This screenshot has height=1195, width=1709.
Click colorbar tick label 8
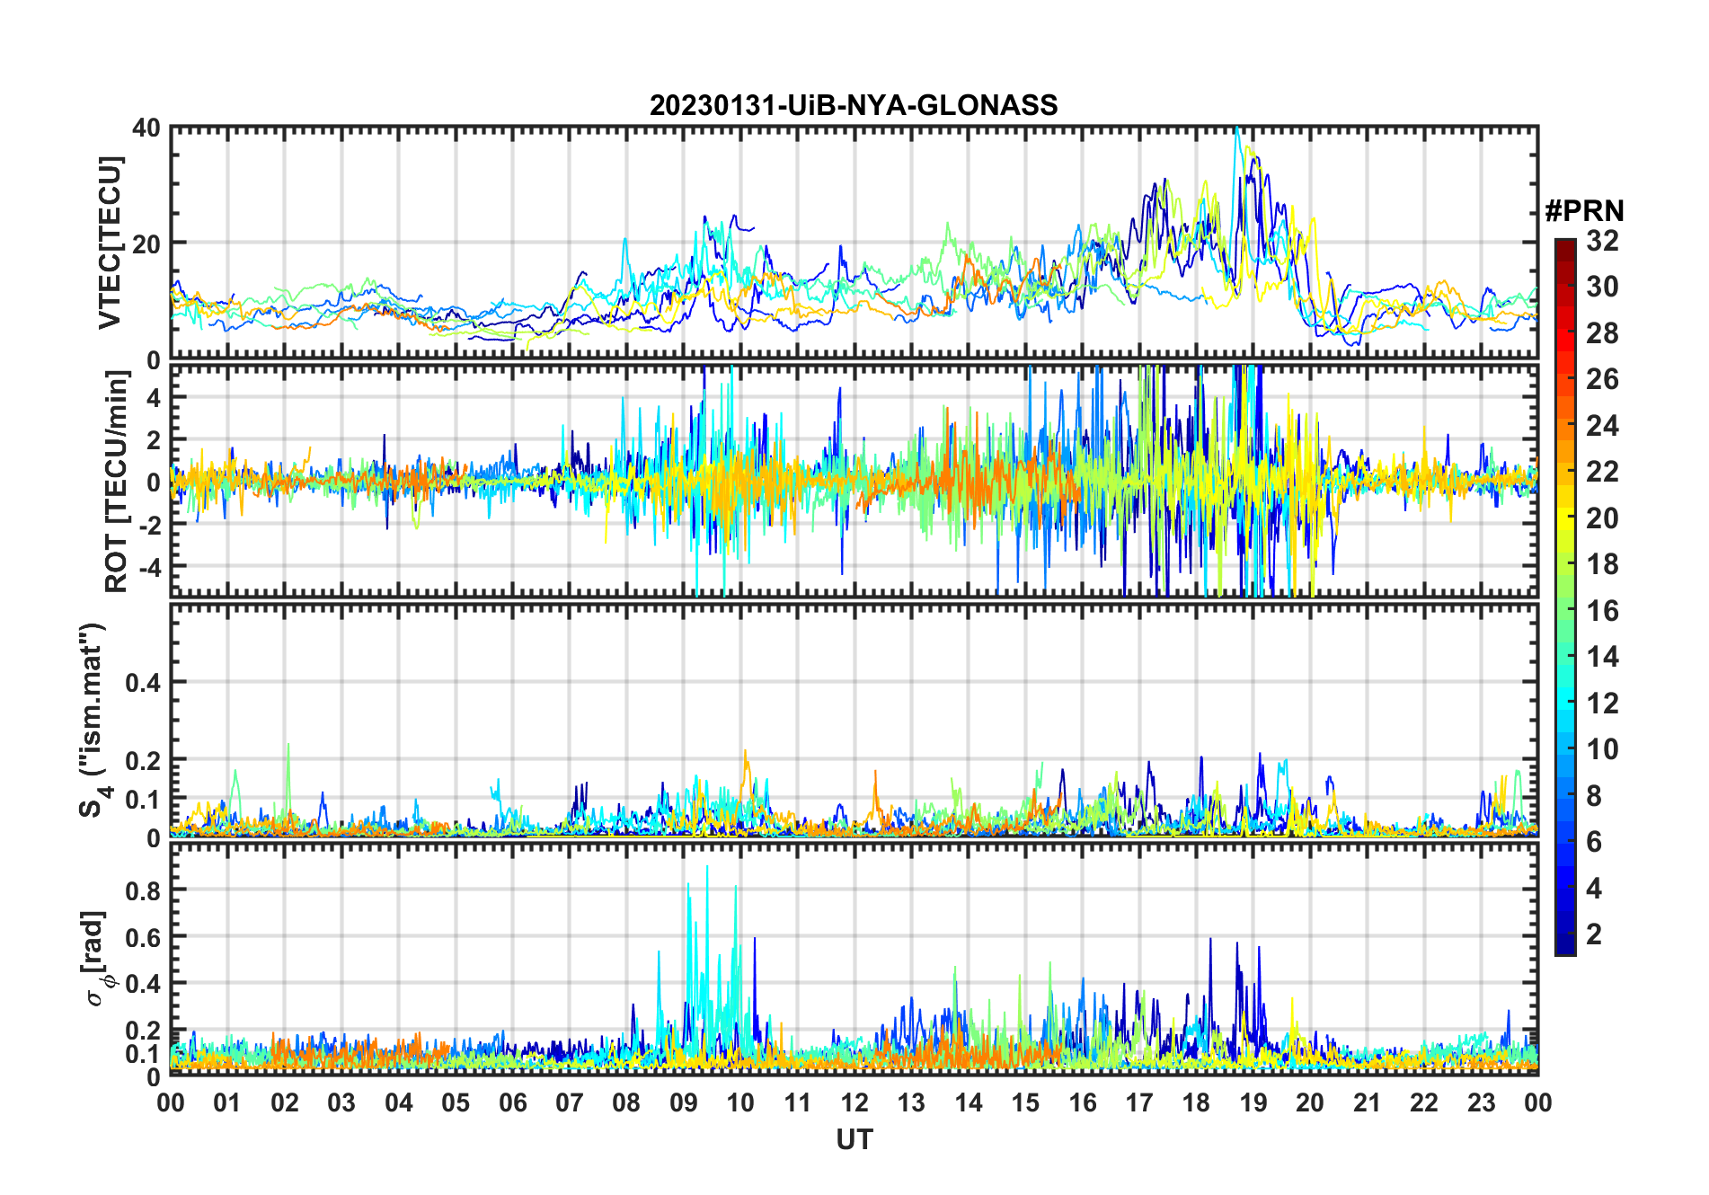[1594, 796]
